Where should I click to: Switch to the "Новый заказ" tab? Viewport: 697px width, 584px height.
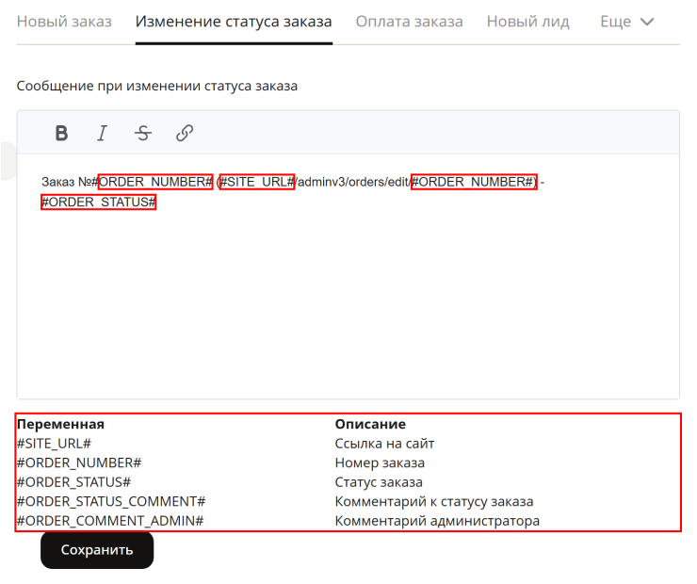point(64,22)
